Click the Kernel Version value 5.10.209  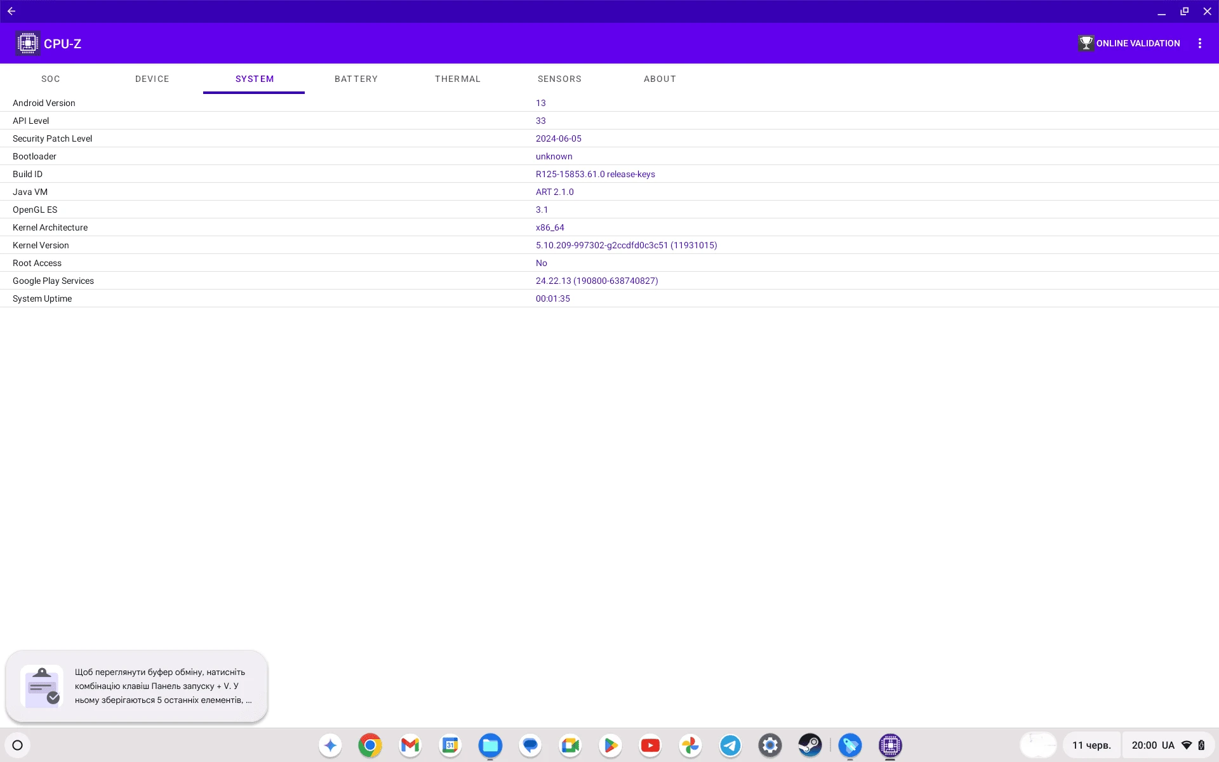(x=627, y=245)
